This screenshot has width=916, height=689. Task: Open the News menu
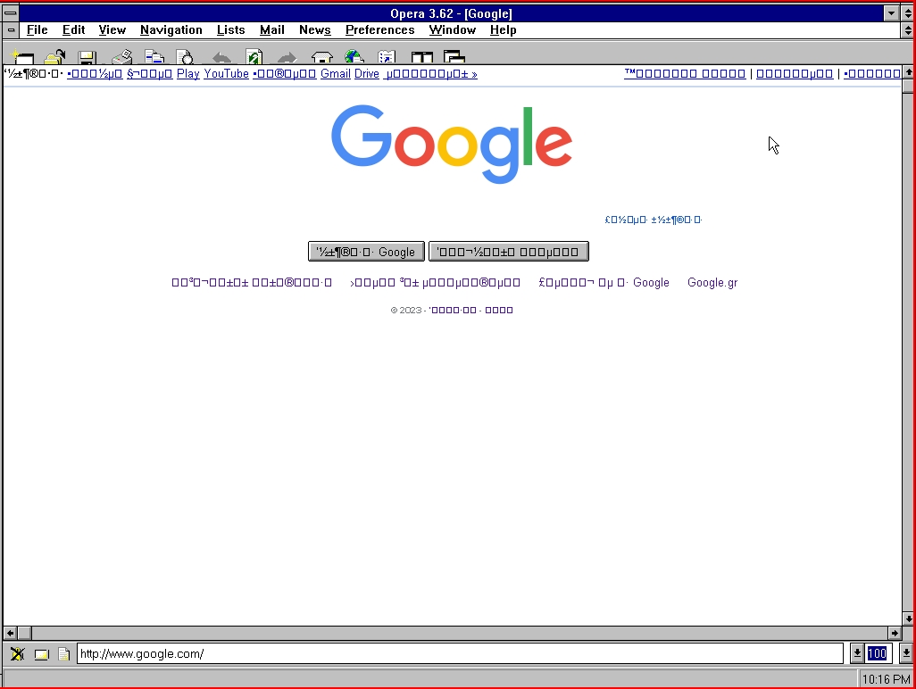(x=315, y=29)
